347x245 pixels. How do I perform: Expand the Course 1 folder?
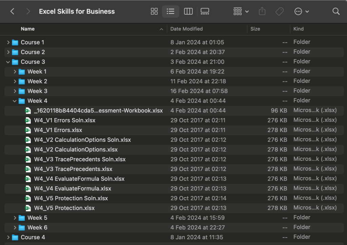pyautogui.click(x=8, y=42)
